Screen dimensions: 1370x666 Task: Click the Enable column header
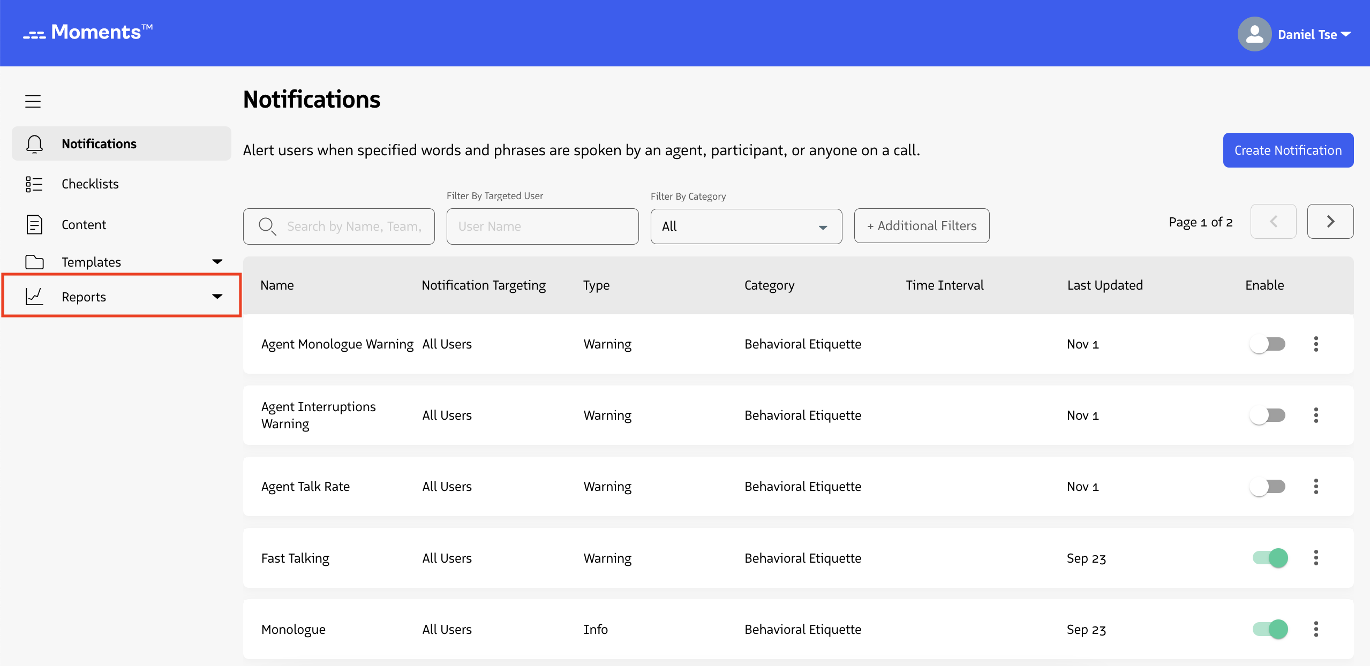pos(1264,285)
